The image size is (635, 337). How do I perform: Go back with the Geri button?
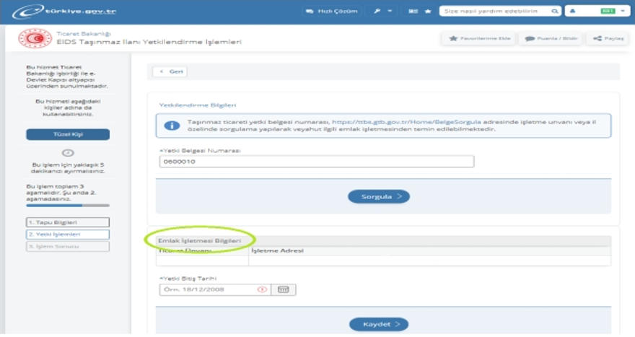[170, 71]
